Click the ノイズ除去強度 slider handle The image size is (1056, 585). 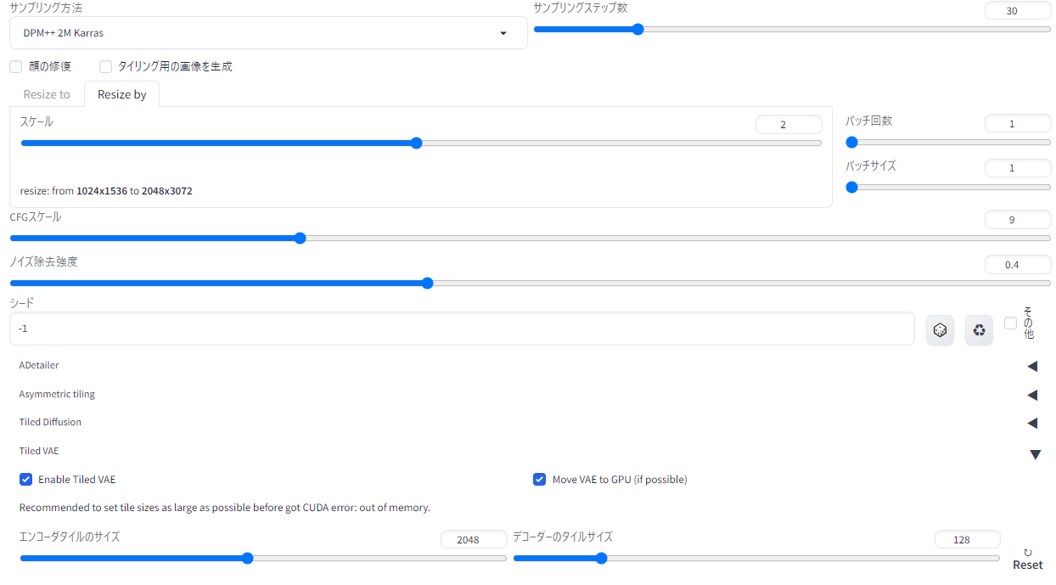[x=427, y=284]
